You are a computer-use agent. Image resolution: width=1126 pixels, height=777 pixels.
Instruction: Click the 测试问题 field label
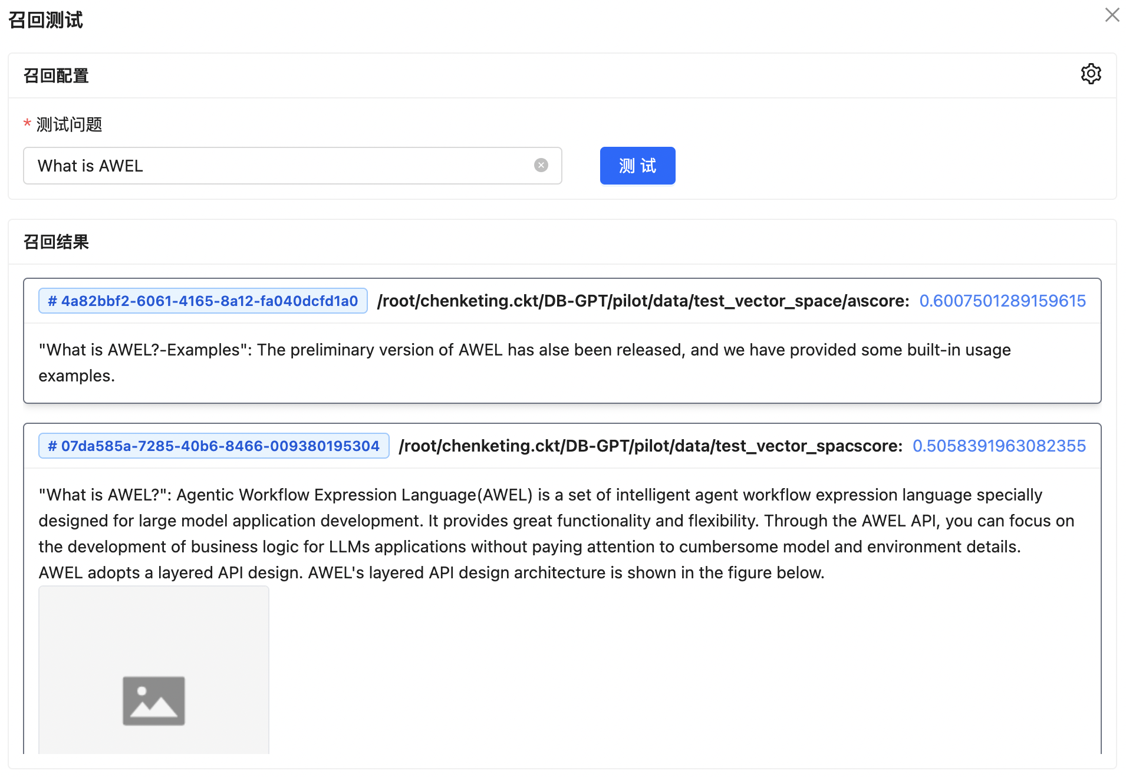(x=69, y=124)
